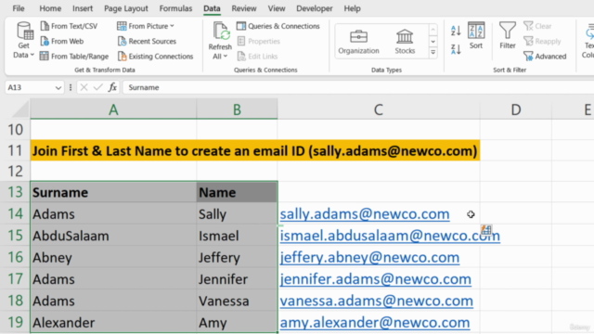Viewport: 594px width, 334px height.
Task: Choose the Stocks data type
Action: 405,42
